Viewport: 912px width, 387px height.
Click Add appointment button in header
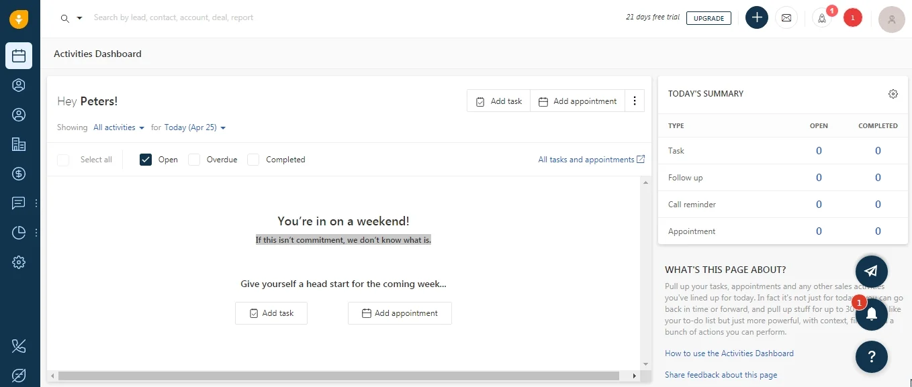coord(578,101)
